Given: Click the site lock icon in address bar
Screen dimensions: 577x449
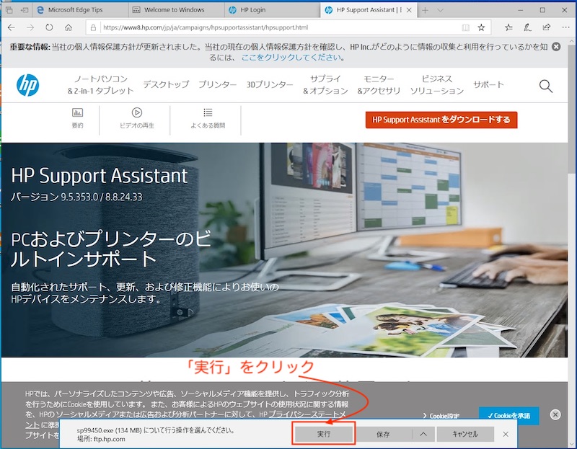Looking at the screenshot, I should coord(94,27).
